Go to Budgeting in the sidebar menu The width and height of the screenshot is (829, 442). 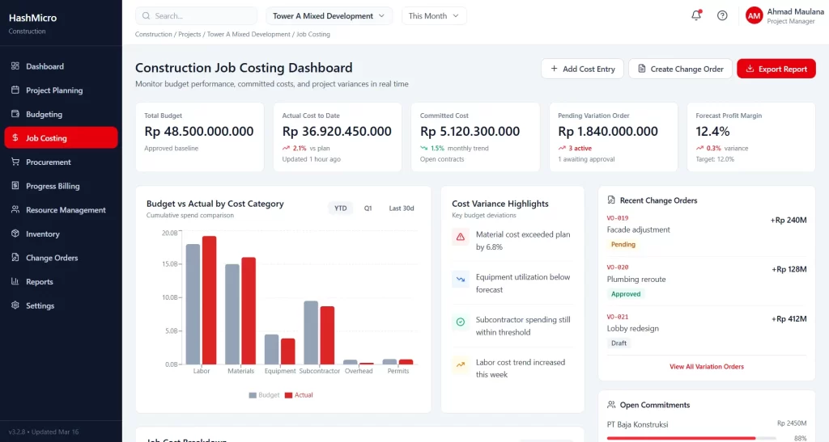(x=61, y=114)
